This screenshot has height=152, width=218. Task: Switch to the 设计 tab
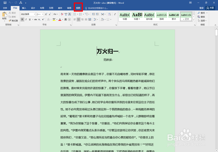[x=33, y=8]
